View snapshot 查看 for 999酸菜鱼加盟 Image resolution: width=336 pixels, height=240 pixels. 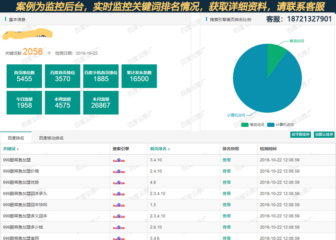tap(227, 160)
